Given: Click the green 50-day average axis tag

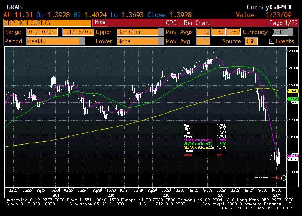Looking at the screenshot, I should tap(293, 99).
